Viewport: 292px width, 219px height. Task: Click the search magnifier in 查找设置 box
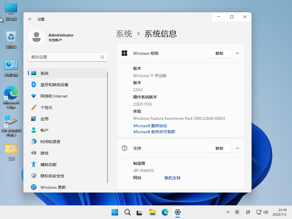pos(102,57)
